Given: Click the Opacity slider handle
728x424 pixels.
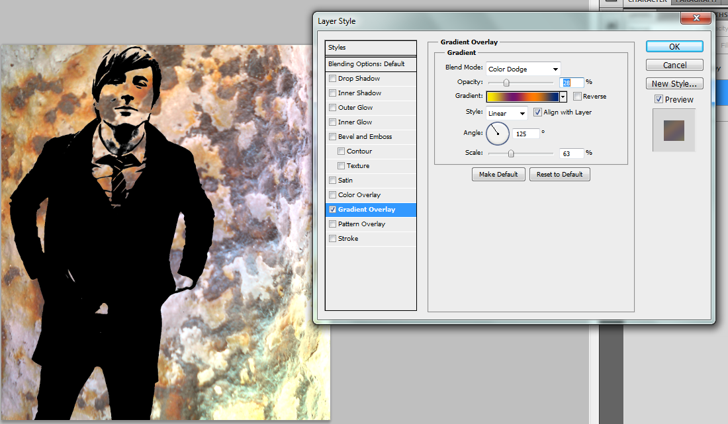Looking at the screenshot, I should click(x=506, y=83).
